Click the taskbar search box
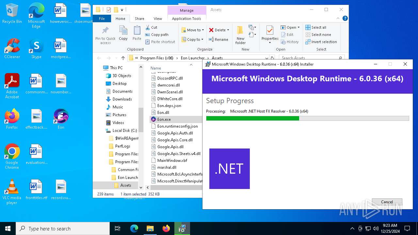 click(63, 228)
